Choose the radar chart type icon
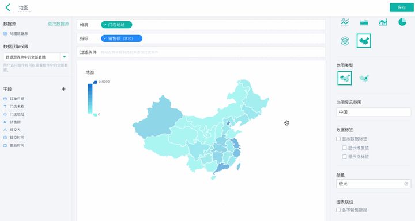Viewport: 415px width, 221px height. click(345, 41)
